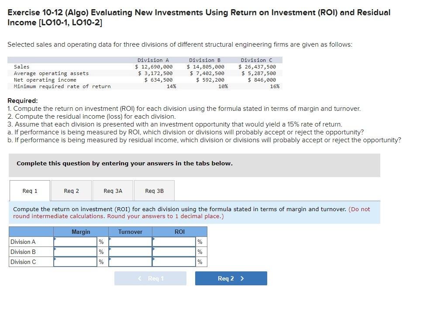The width and height of the screenshot is (434, 315).
Task: Select Division A Turnover input field
Action: pyautogui.click(x=130, y=242)
